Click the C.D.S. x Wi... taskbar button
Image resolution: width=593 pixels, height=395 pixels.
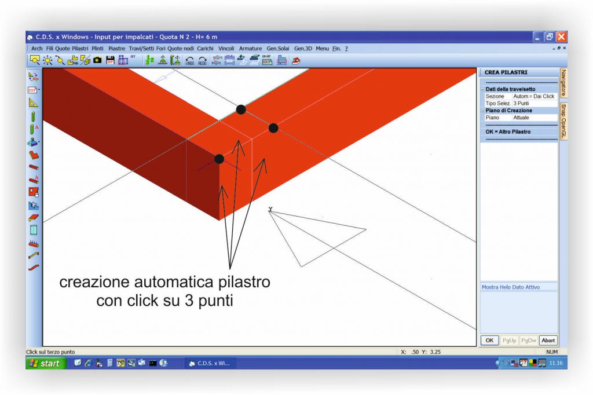[210, 363]
